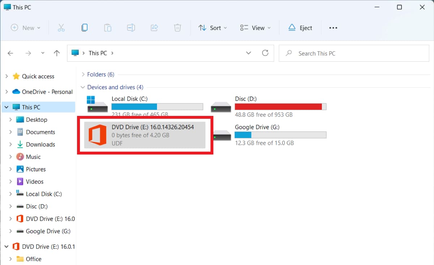Select Downloads in the navigation pane
This screenshot has width=434, height=265.
pos(40,144)
